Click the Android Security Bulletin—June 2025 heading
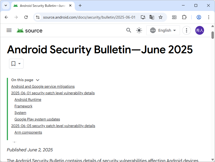The width and height of the screenshot is (215, 162). click(100, 49)
